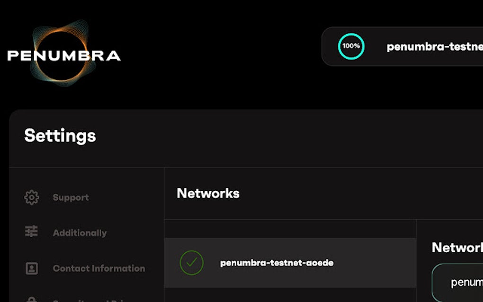Click the Security section lock icon

(x=31, y=299)
